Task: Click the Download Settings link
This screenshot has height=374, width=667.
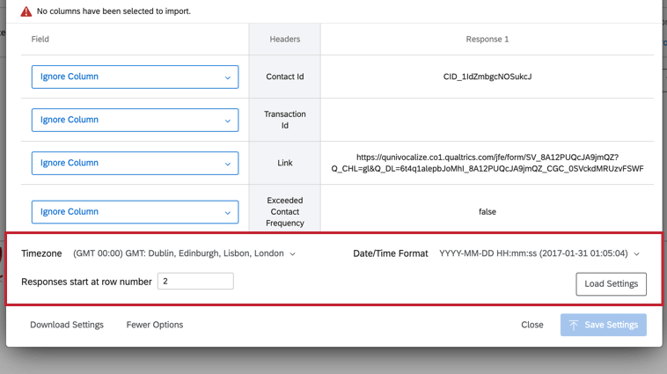Action: [67, 325]
